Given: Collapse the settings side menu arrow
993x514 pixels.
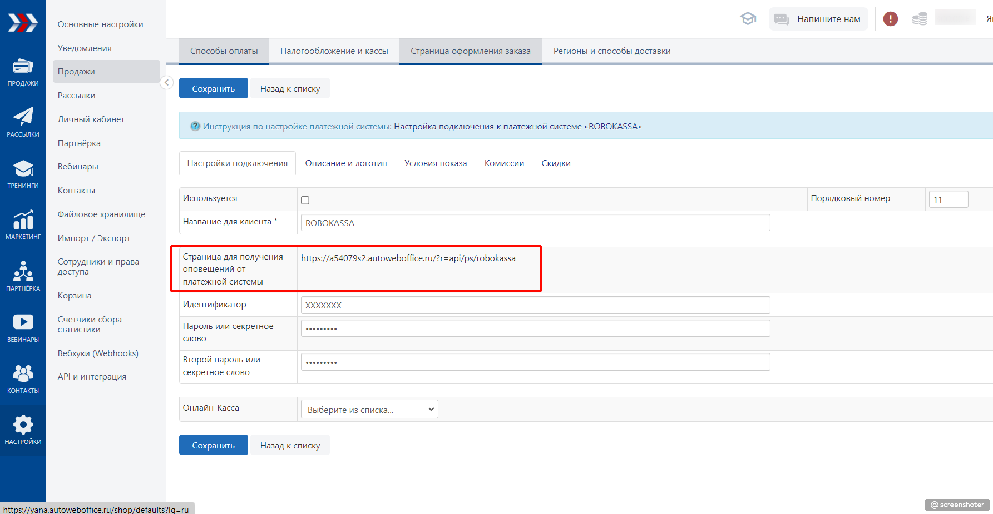Looking at the screenshot, I should (x=166, y=83).
